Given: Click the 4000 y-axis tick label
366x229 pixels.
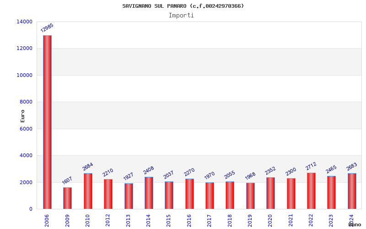Looking at the screenshot, I should tap(26, 155).
